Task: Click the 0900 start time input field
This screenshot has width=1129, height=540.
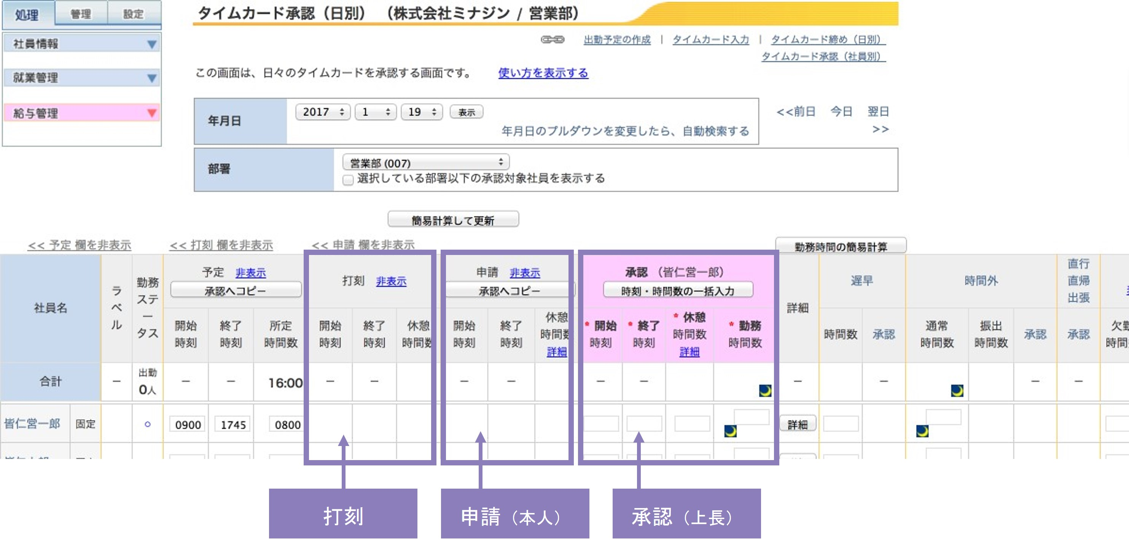Action: coord(188,424)
